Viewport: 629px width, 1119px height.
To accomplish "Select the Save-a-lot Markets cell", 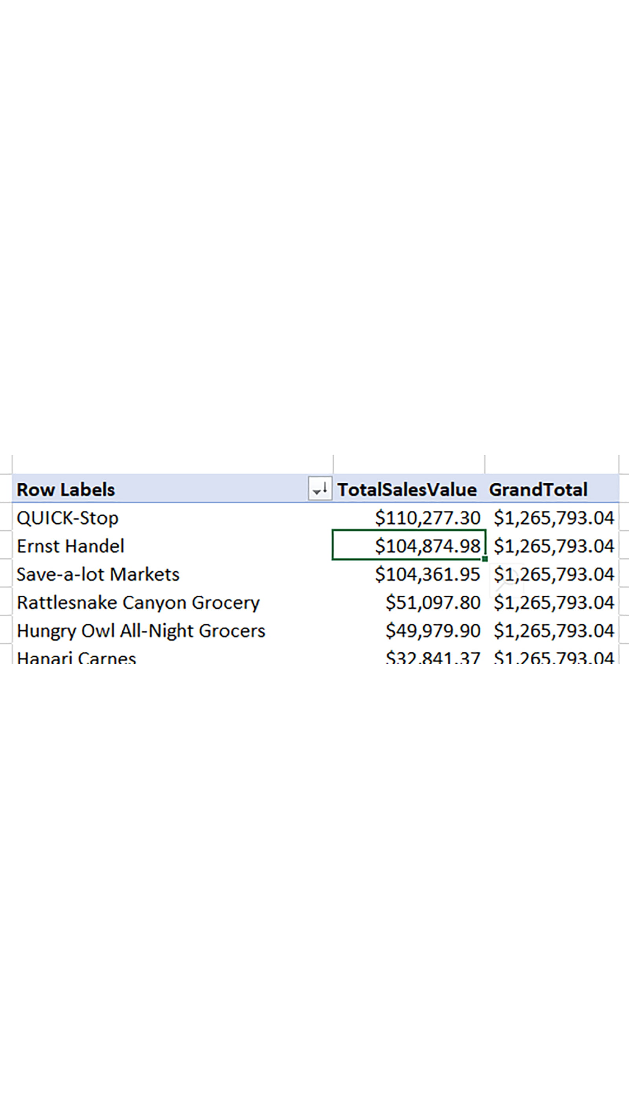I will 98,574.
